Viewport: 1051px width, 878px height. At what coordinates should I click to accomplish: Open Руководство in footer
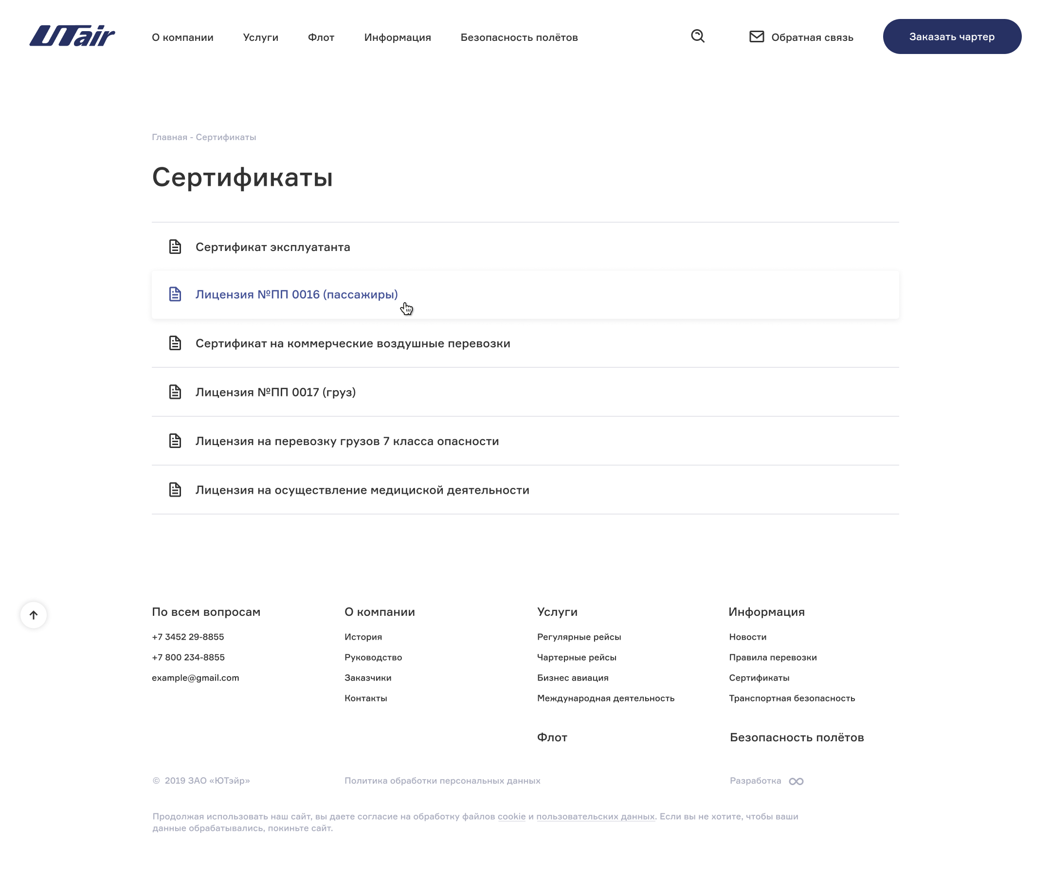point(373,657)
